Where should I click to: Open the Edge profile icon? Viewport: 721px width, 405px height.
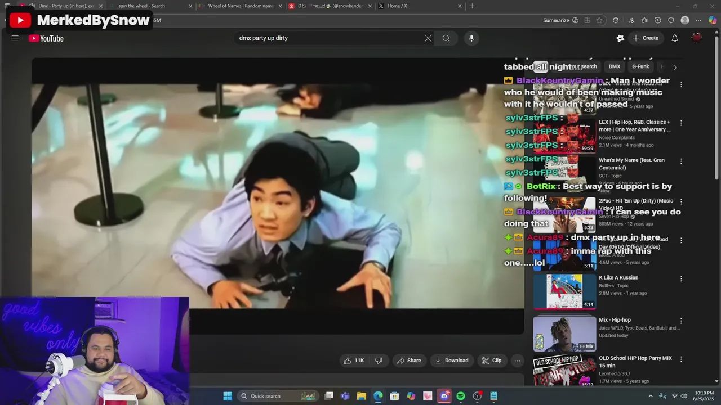pyautogui.click(x=685, y=20)
